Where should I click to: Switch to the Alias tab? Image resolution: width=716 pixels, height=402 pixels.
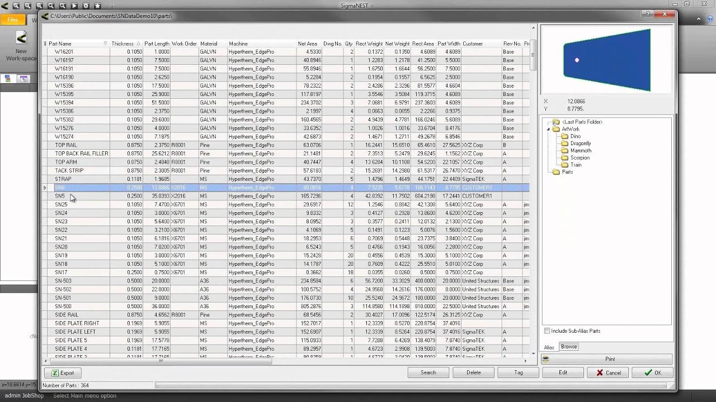tap(549, 347)
